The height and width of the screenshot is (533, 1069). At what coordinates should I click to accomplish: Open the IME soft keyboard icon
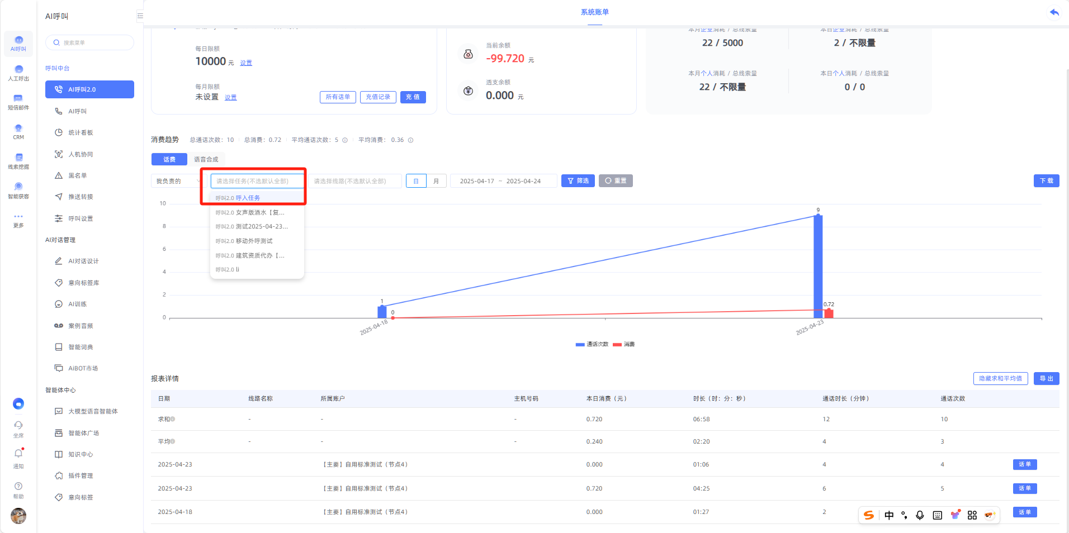pos(938,515)
